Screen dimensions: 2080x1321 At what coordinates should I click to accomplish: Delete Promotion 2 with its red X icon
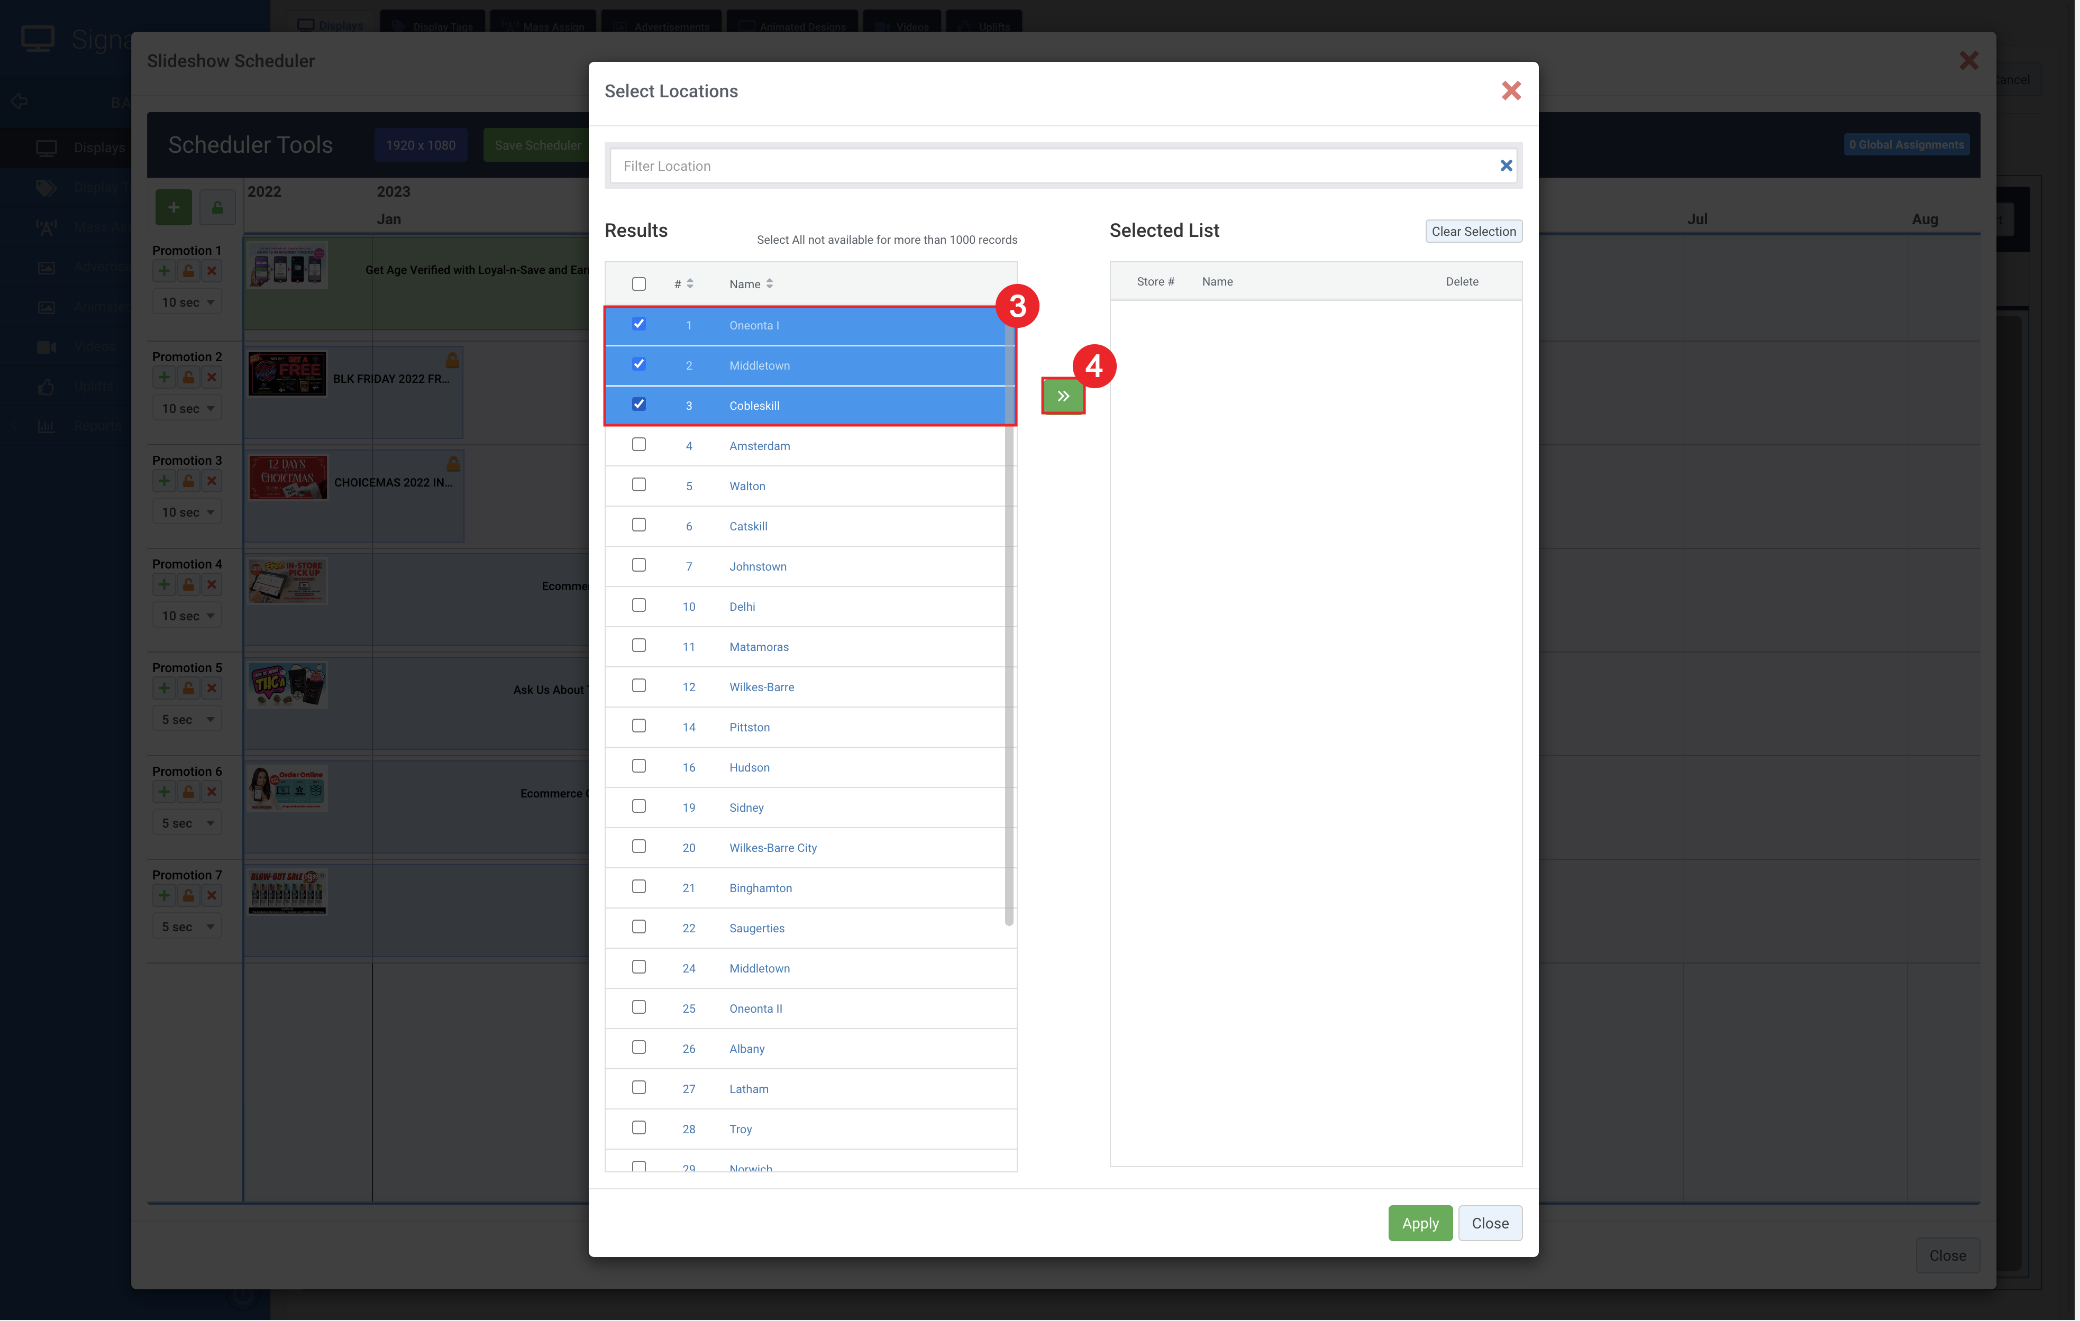pyautogui.click(x=212, y=377)
